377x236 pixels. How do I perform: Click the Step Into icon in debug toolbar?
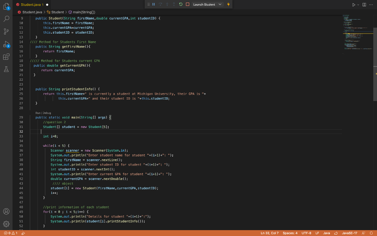(168, 4)
